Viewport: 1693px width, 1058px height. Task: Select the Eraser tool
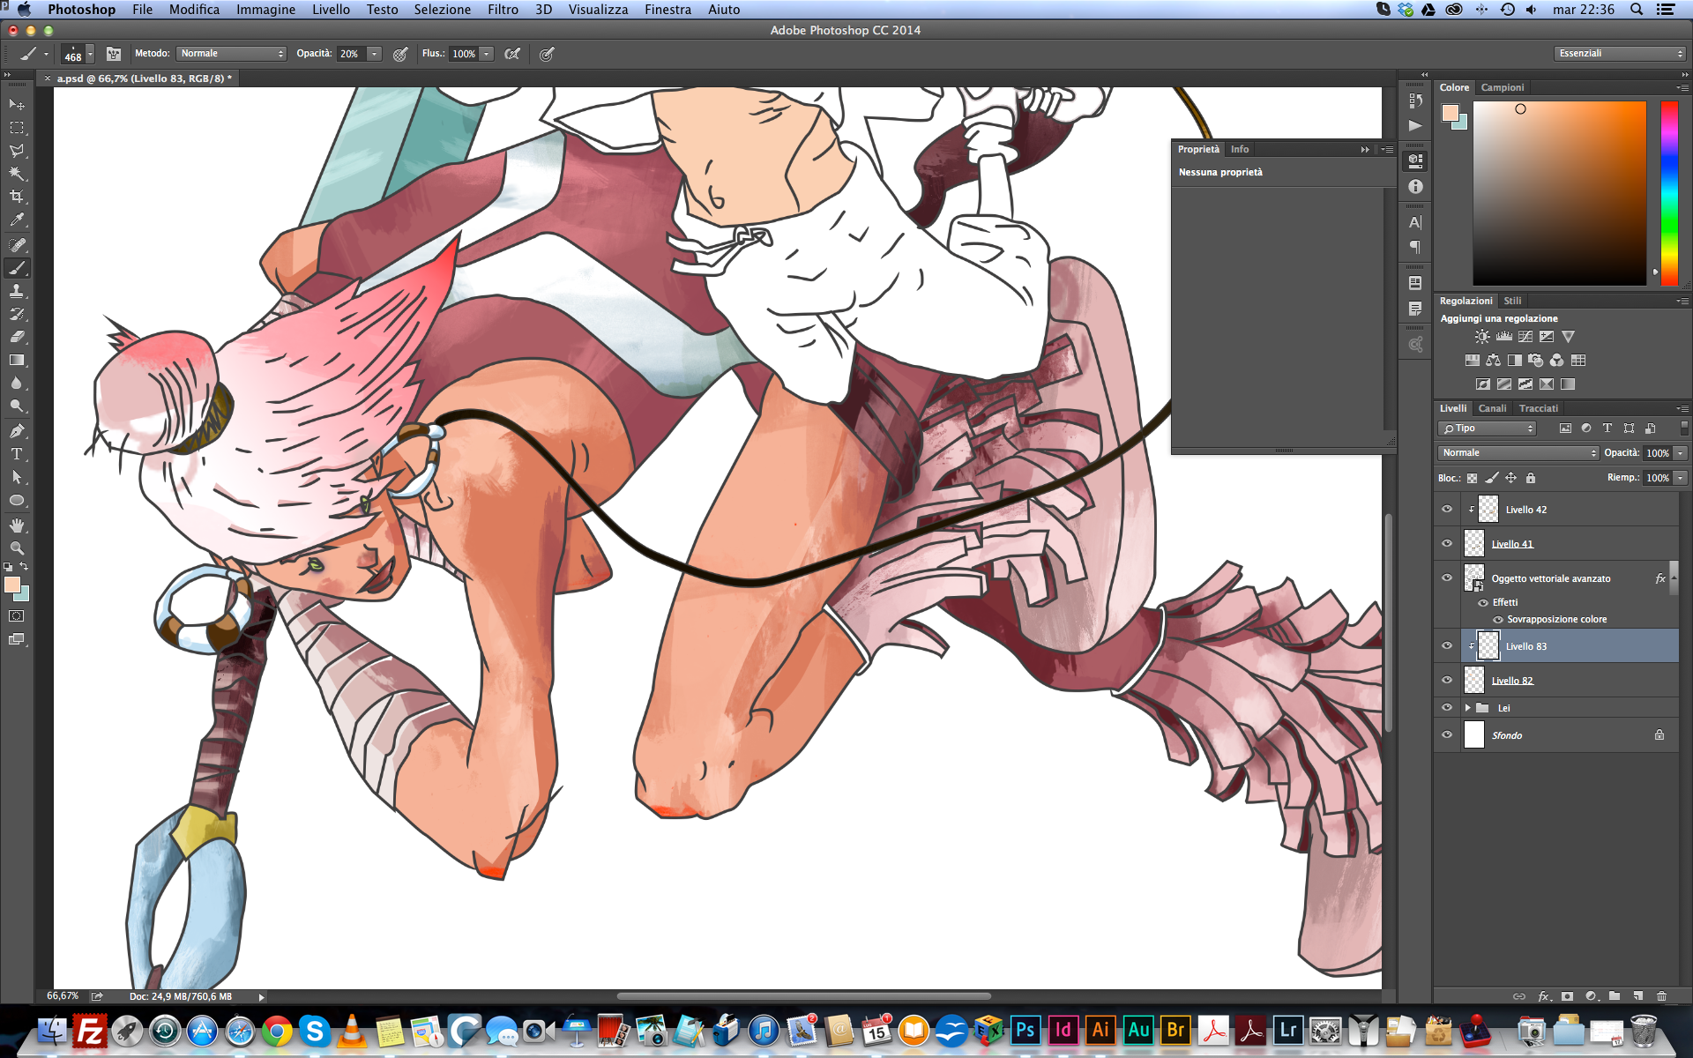pyautogui.click(x=17, y=337)
